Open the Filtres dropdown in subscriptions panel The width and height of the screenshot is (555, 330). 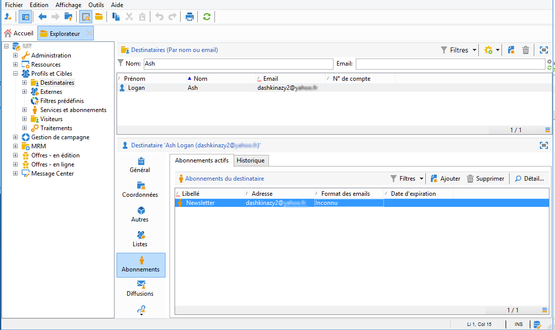(407, 179)
